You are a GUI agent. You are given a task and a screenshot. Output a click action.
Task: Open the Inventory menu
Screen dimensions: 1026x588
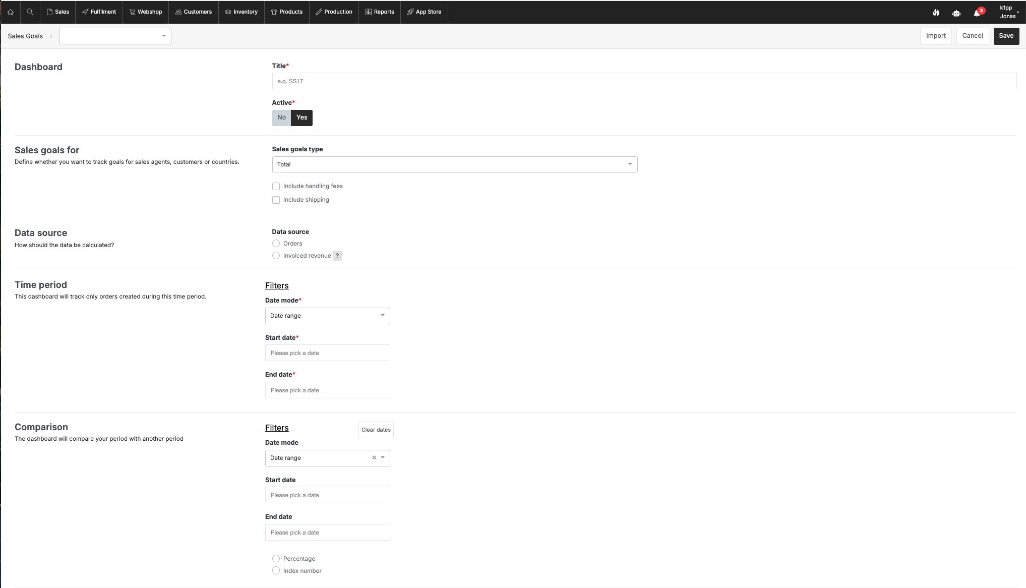click(x=241, y=12)
